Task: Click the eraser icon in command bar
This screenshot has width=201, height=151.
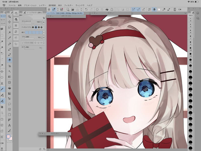Action: click(154, 9)
